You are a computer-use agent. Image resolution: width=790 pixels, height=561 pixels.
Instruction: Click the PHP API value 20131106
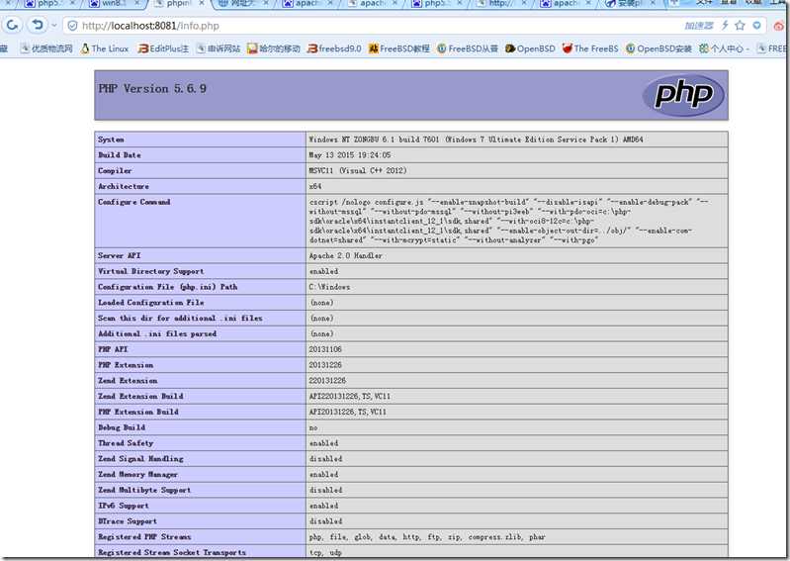tap(325, 349)
